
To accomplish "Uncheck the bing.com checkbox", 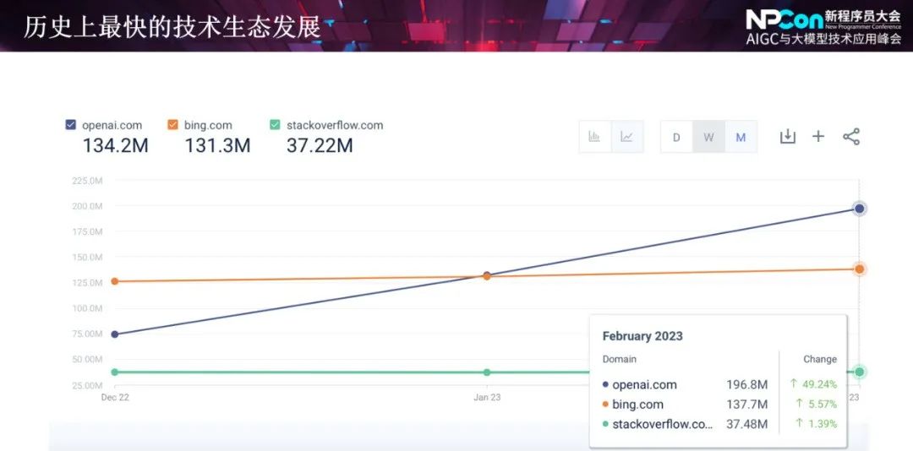I will click(x=172, y=124).
